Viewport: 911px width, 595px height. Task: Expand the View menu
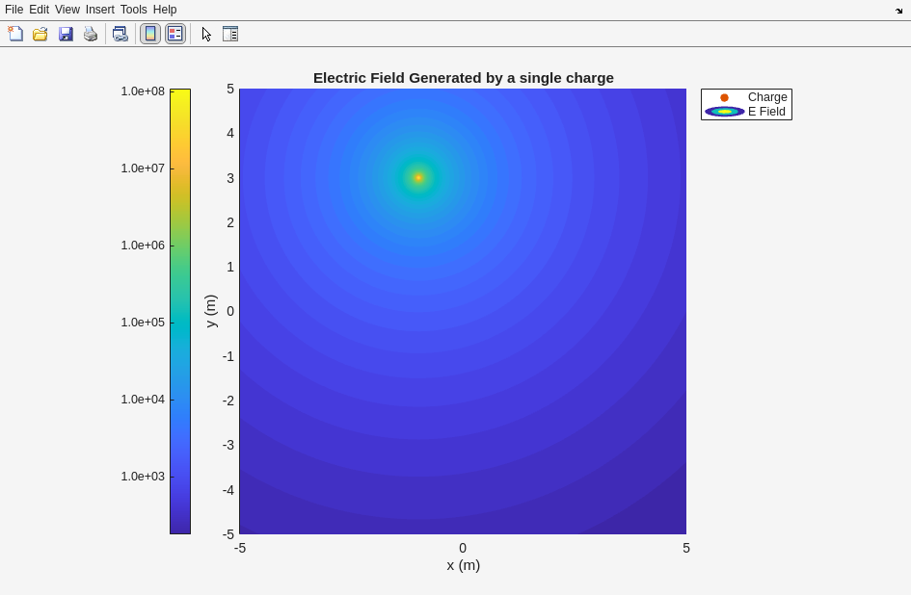[67, 10]
